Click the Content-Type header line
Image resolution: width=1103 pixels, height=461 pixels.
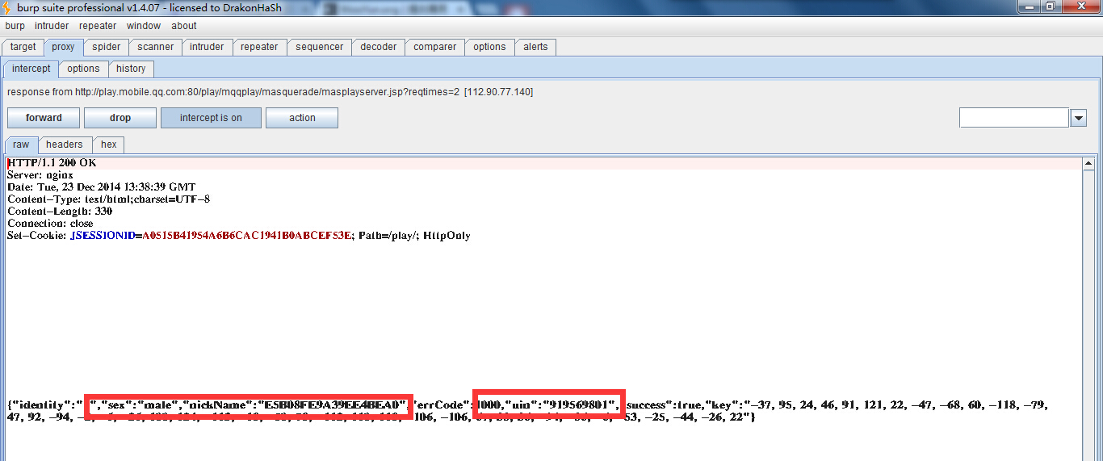coord(108,199)
